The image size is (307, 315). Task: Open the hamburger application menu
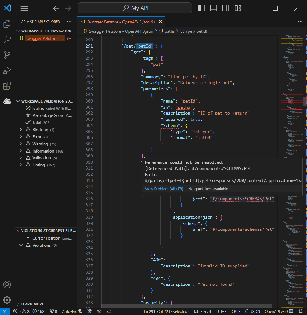[x=24, y=8]
